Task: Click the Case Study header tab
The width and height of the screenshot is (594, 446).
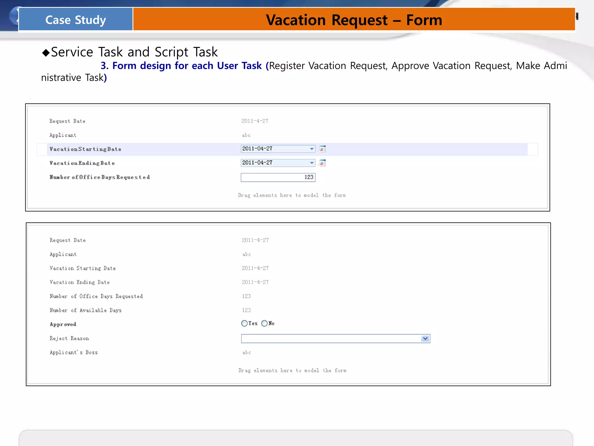Action: pos(76,20)
